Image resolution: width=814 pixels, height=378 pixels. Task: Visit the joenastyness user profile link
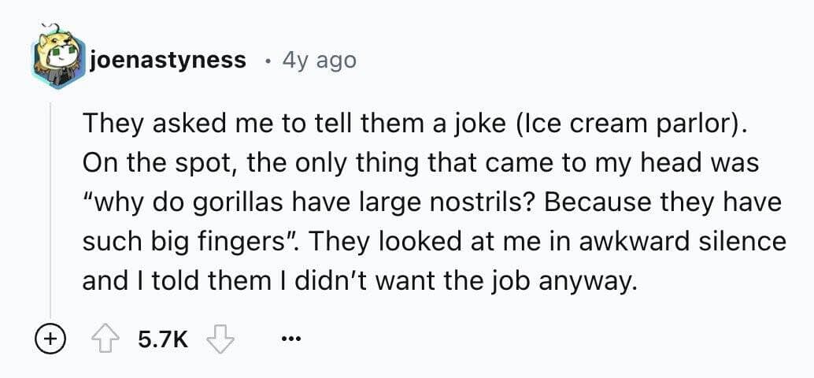pos(168,60)
